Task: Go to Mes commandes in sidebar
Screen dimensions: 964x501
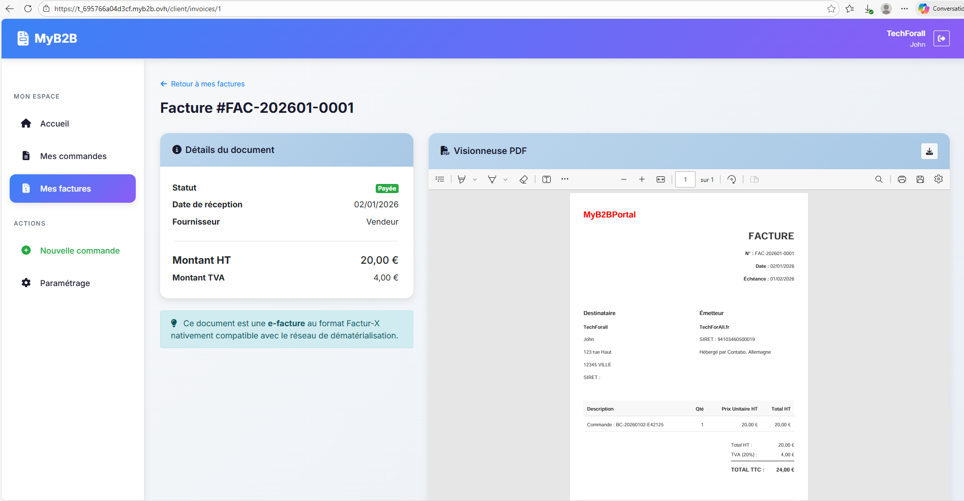Action: [73, 156]
